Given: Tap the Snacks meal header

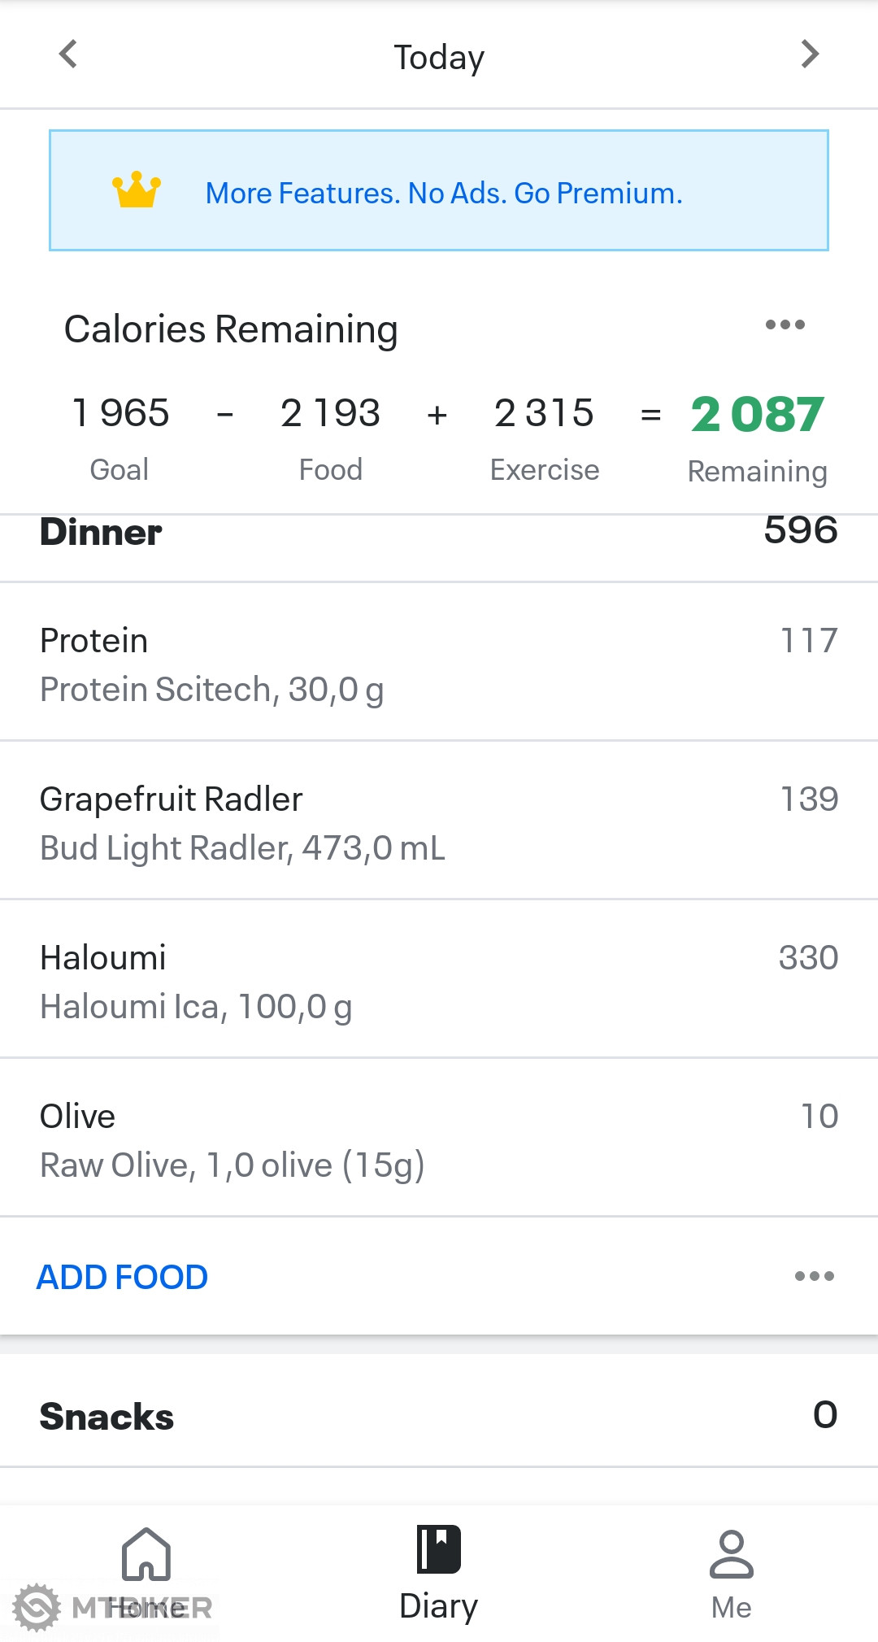Looking at the screenshot, I should tap(107, 1417).
